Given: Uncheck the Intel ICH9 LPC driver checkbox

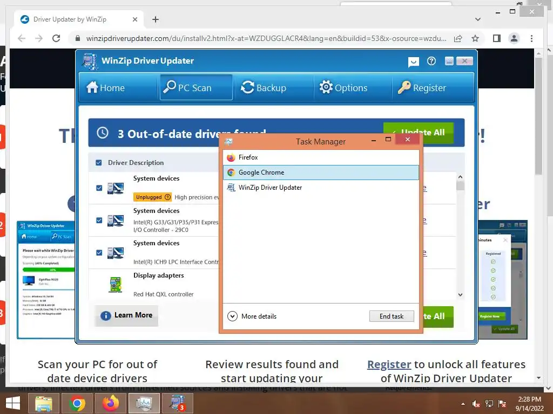Looking at the screenshot, I should [99, 253].
